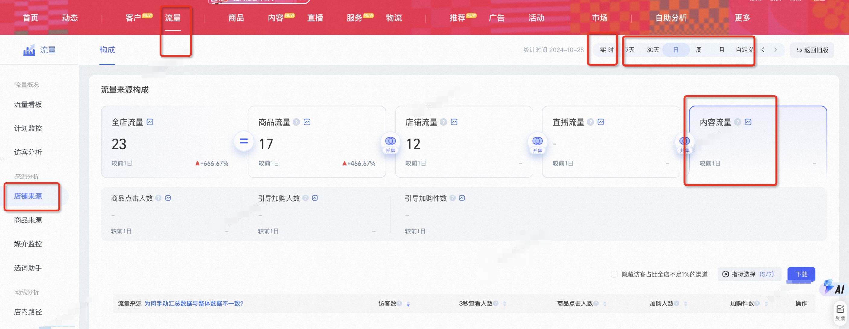Open trend chart icon beside 内容流量
Image resolution: width=849 pixels, height=329 pixels.
click(x=748, y=122)
